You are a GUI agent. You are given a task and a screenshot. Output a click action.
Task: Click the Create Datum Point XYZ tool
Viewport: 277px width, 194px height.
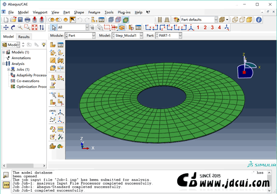[53, 112]
